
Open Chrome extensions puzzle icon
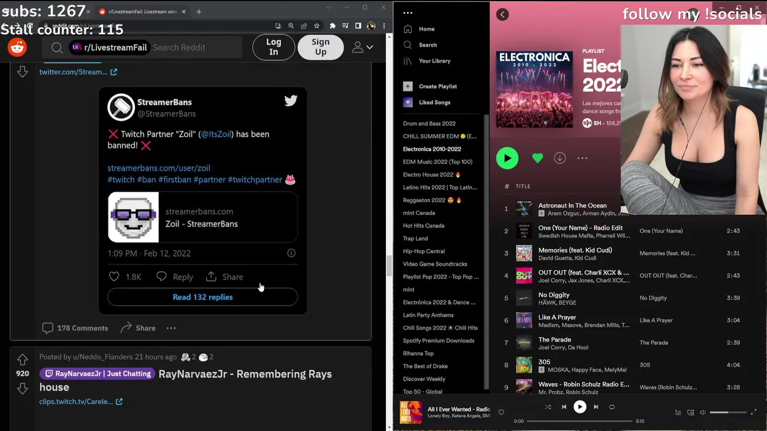click(x=333, y=26)
